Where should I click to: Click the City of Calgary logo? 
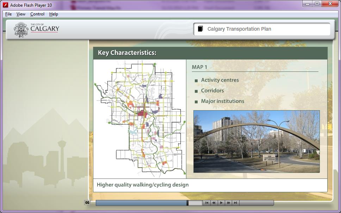tap(37, 30)
